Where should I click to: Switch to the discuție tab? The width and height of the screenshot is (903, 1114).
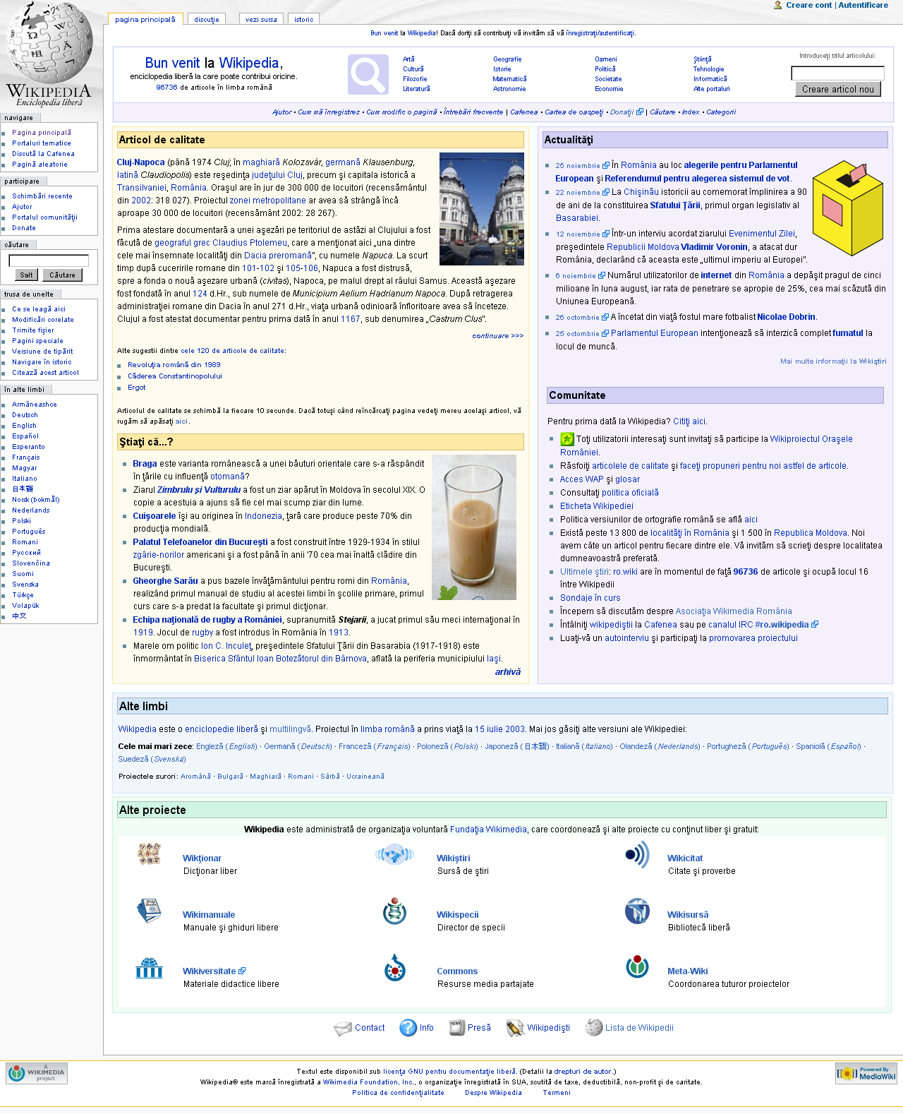[x=207, y=19]
